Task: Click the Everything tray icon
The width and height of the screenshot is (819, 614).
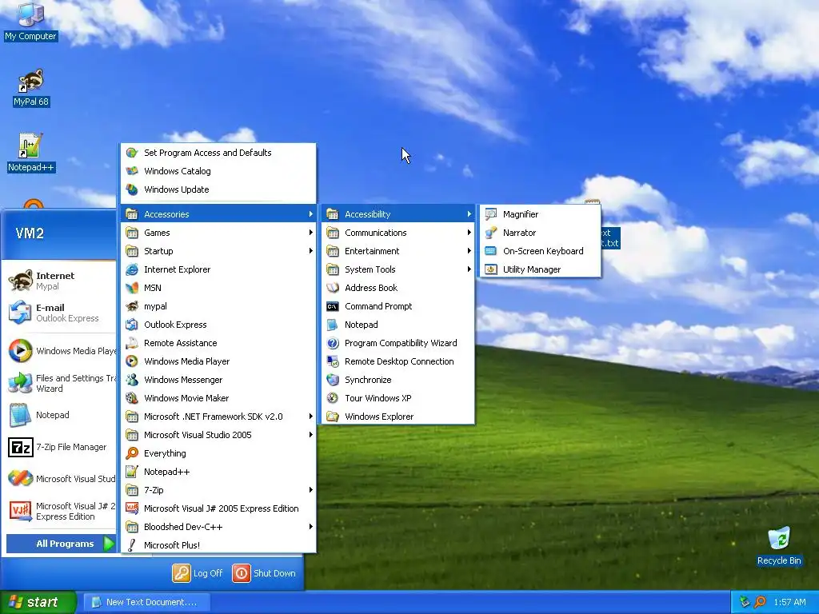Action: click(760, 602)
